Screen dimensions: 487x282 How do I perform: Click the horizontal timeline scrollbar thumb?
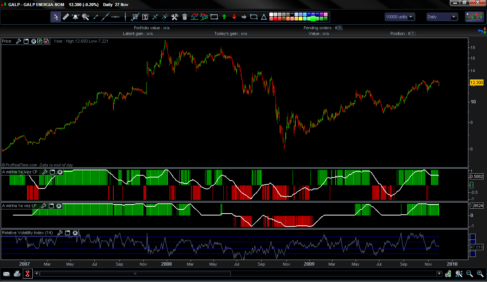point(135,273)
